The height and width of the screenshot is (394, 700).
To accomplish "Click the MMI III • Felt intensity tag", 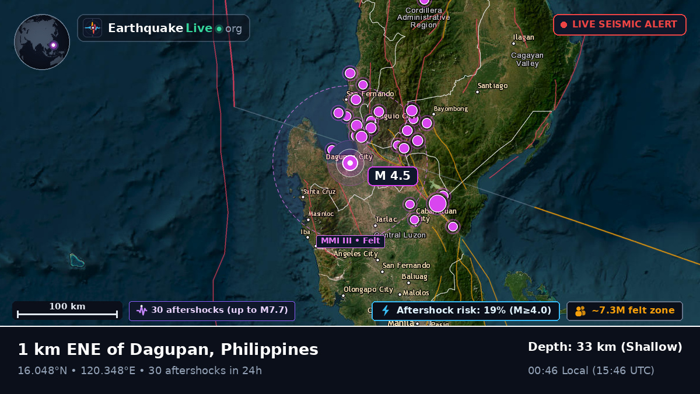I will [x=350, y=241].
